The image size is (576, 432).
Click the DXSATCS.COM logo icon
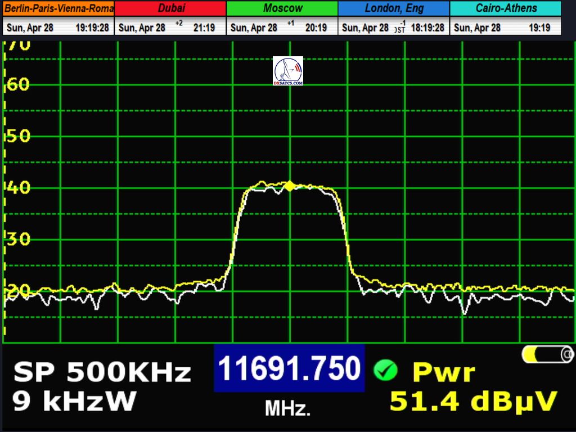click(288, 70)
